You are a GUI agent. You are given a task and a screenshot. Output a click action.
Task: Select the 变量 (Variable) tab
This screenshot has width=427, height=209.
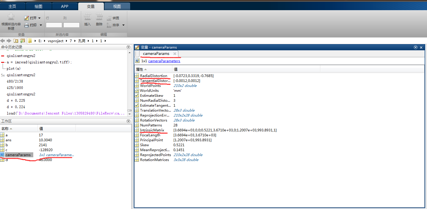pyautogui.click(x=91, y=6)
